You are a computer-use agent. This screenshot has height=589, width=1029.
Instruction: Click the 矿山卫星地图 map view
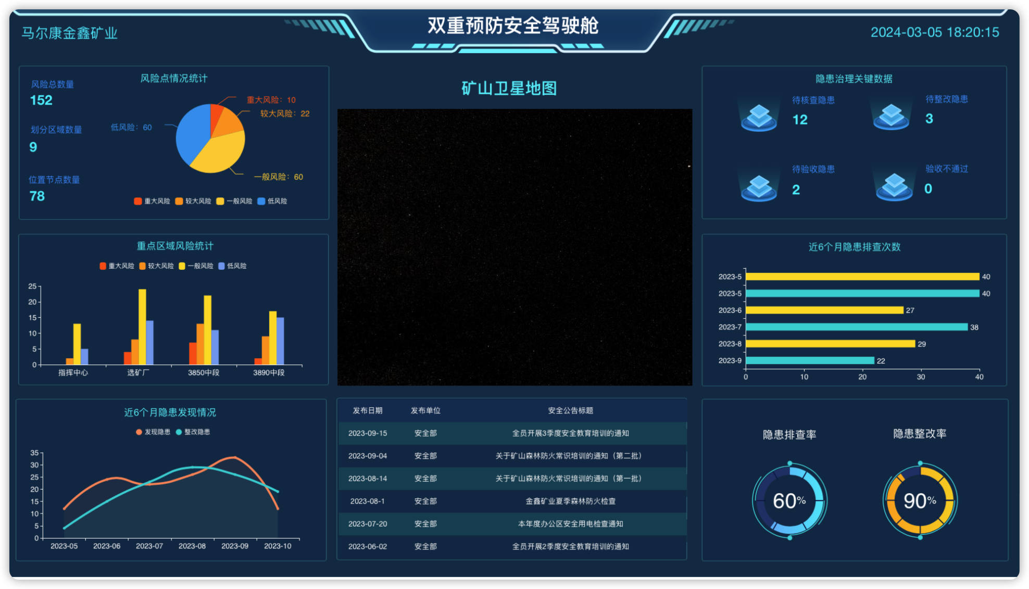[514, 247]
